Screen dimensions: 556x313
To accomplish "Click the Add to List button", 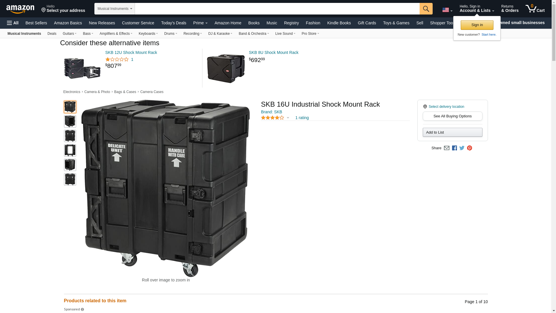I will click(x=452, y=132).
